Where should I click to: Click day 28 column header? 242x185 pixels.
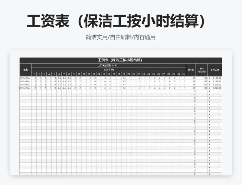(168, 74)
